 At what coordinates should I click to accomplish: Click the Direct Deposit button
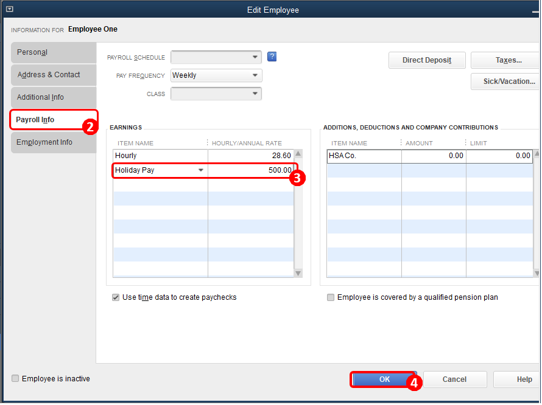pos(427,60)
